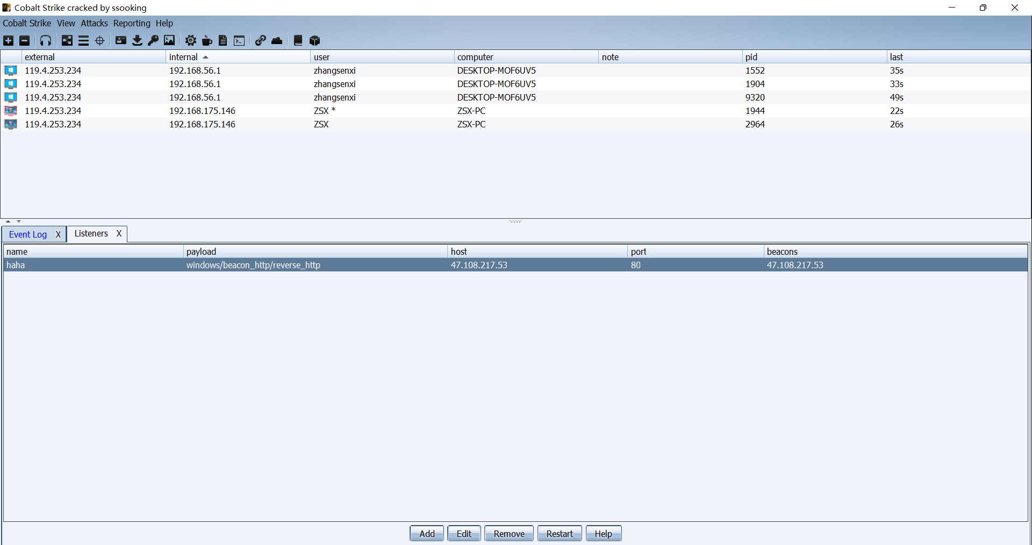Manage web server via cloud icon
Screen dimensions: 1032x545
[x=277, y=41]
